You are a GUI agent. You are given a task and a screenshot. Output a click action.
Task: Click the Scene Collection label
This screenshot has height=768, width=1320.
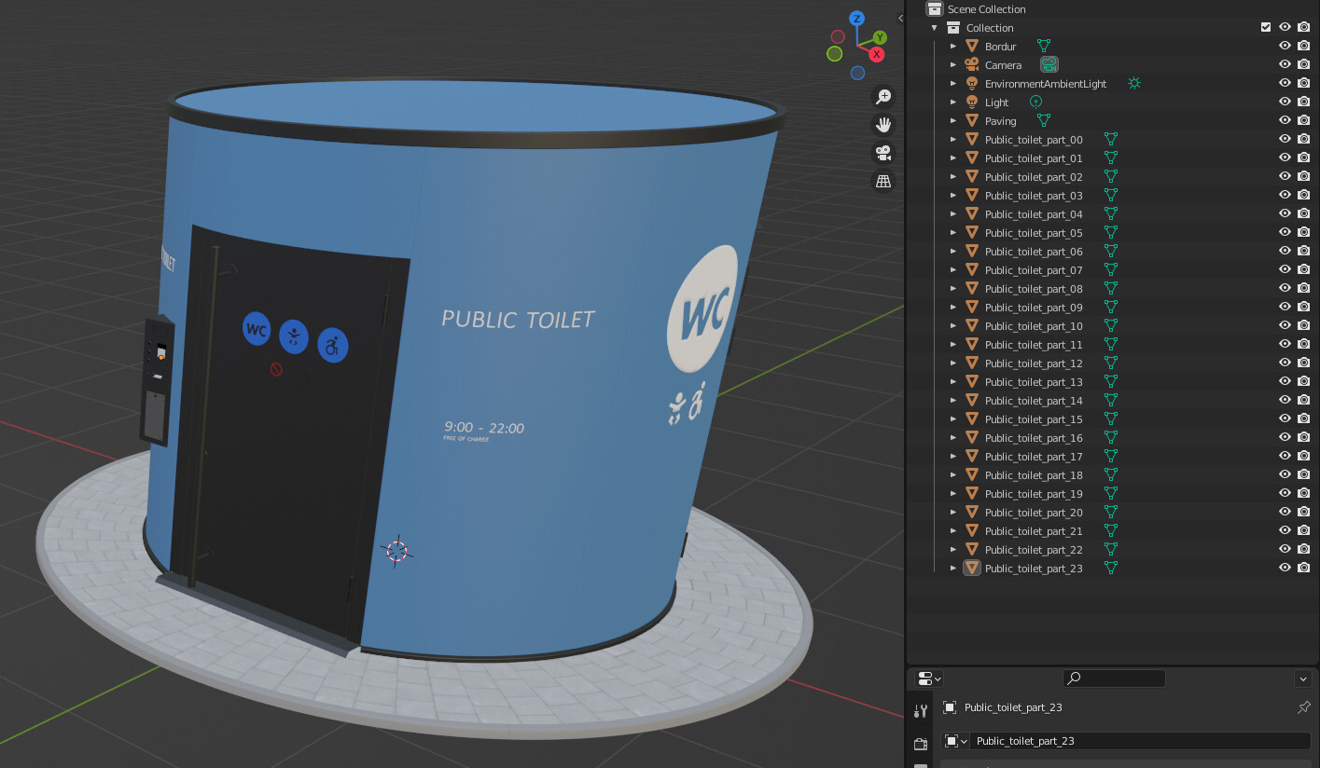click(x=986, y=9)
